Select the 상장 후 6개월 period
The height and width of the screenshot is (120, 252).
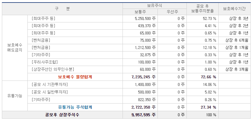pyautogui.click(x=237, y=40)
